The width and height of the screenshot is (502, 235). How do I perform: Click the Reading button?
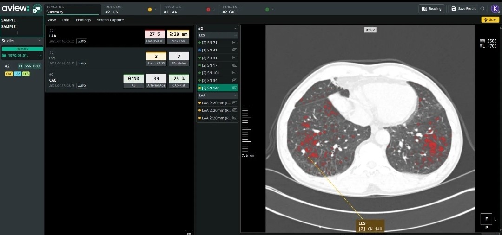click(431, 9)
